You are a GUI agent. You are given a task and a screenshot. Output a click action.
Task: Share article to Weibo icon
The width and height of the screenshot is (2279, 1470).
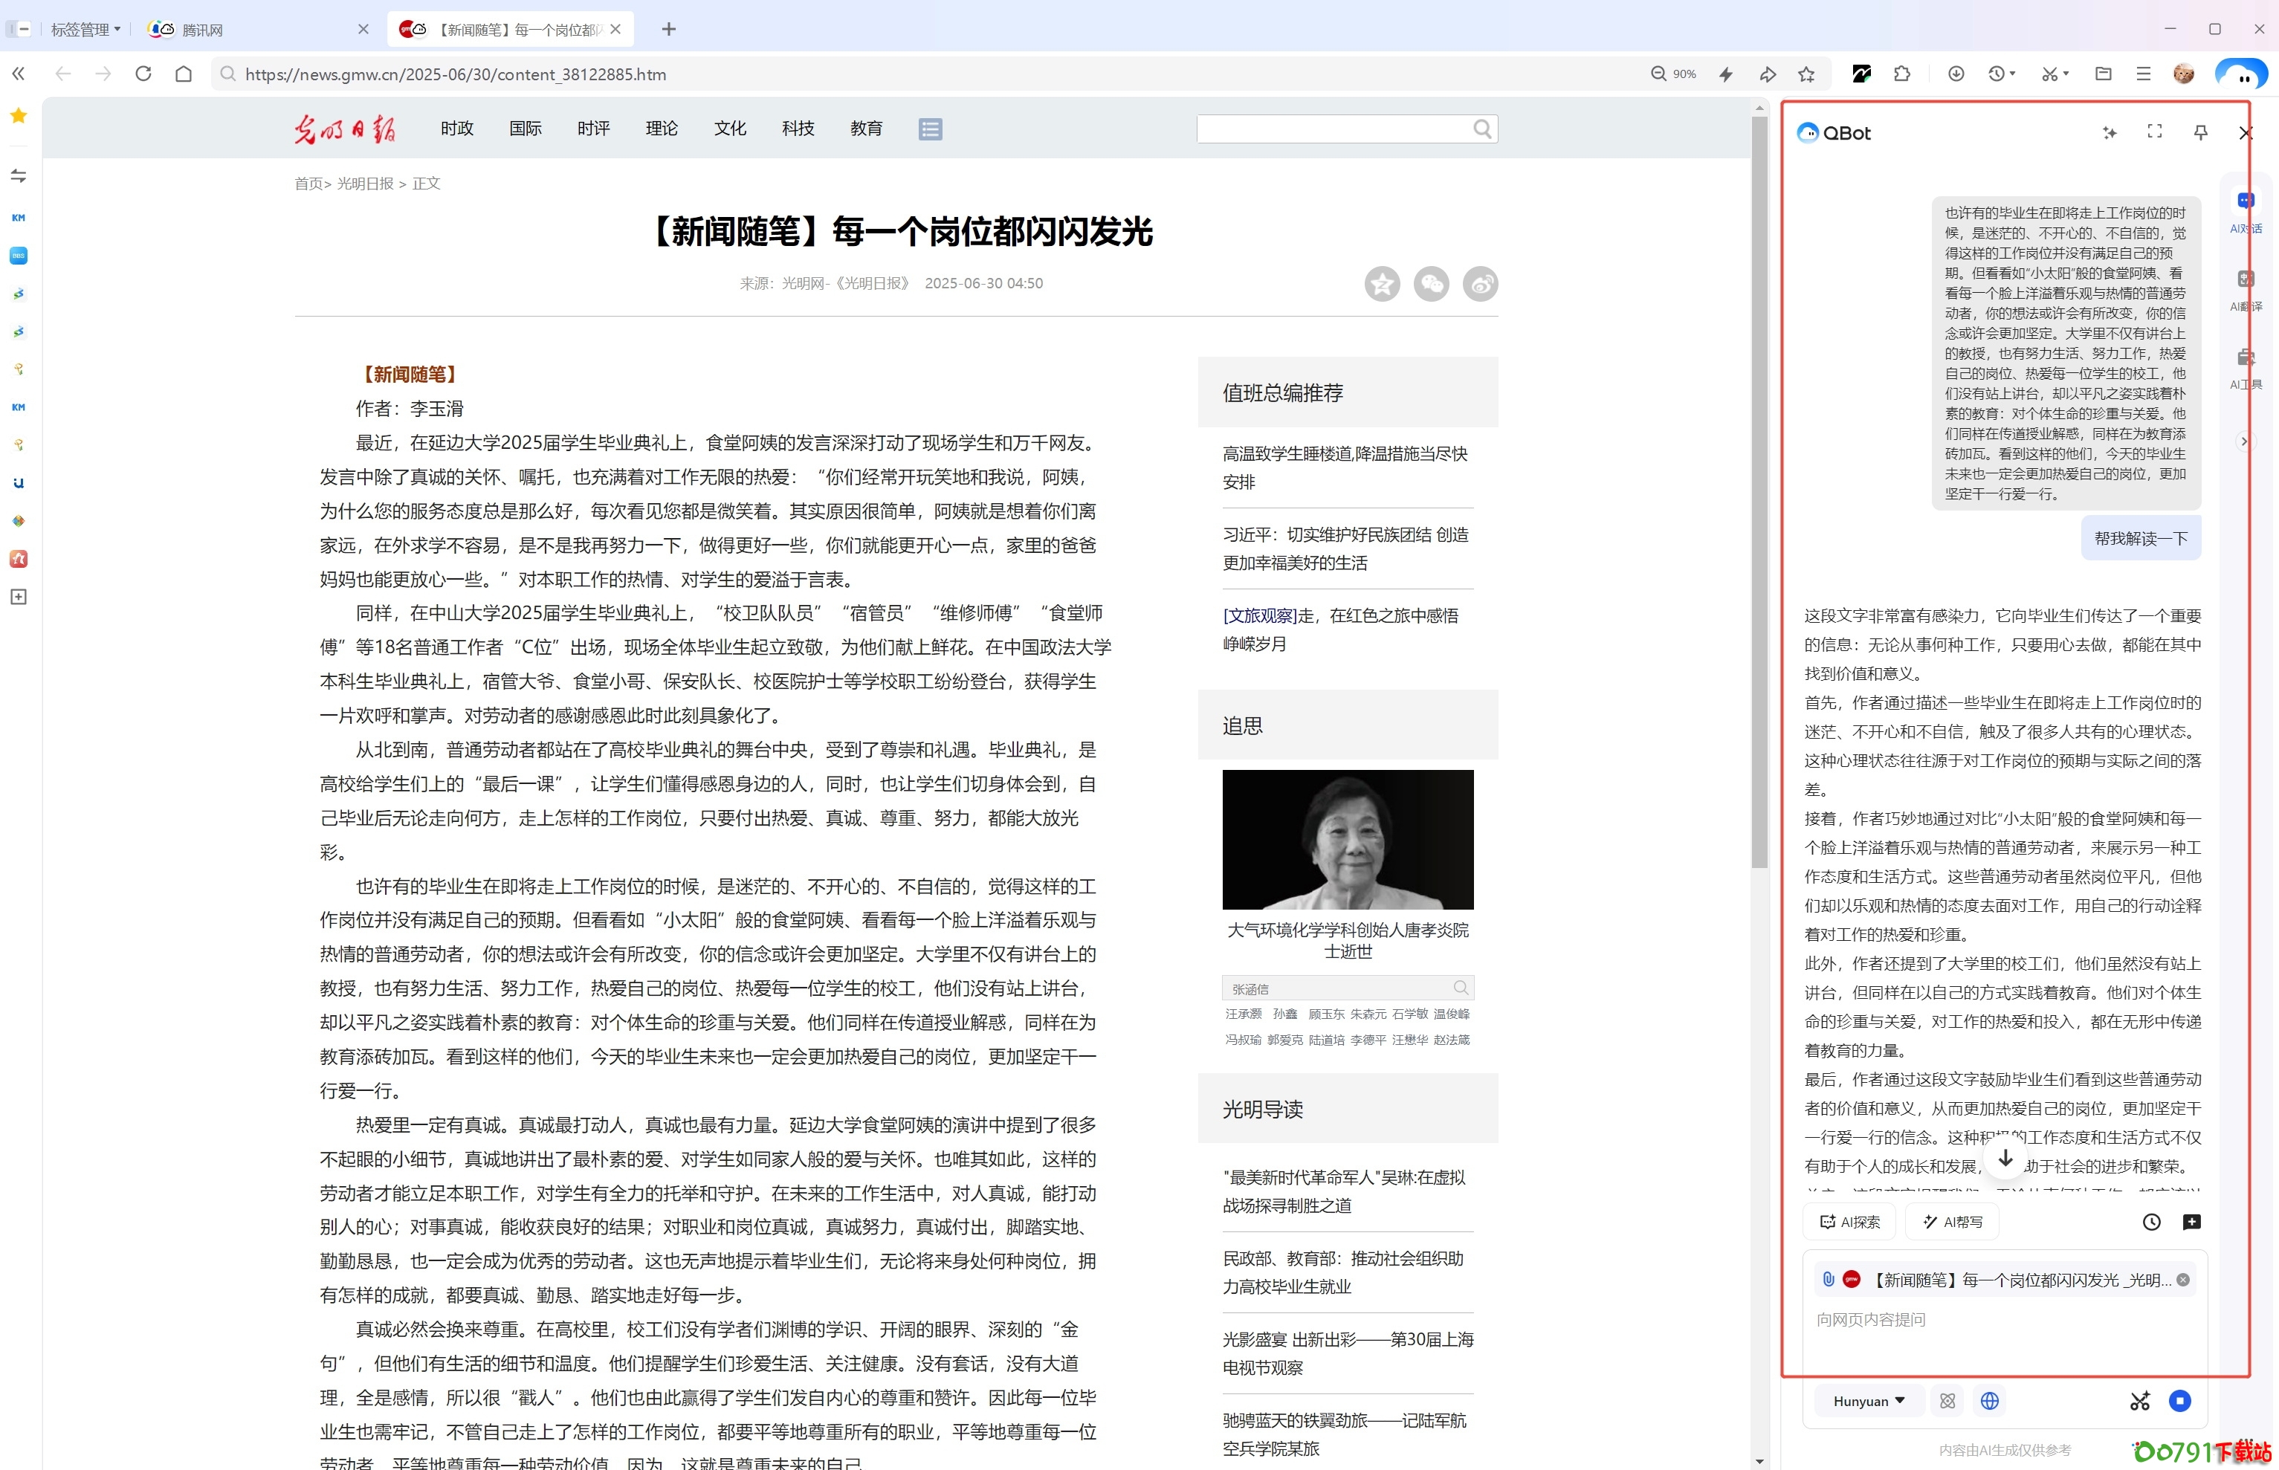[1480, 283]
